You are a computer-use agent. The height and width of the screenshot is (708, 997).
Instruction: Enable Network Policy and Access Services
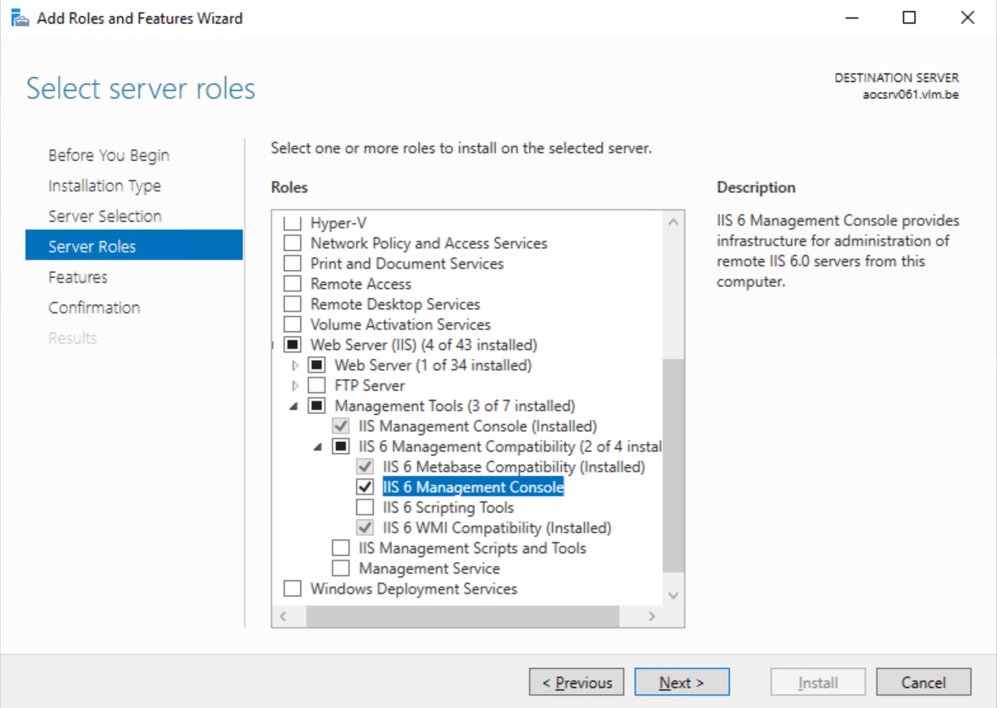tap(292, 243)
